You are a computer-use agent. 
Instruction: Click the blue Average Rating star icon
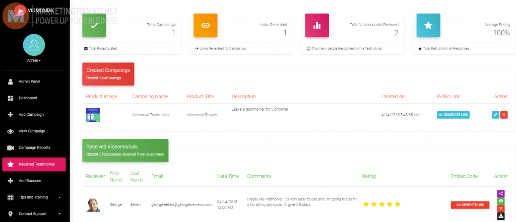tap(428, 25)
